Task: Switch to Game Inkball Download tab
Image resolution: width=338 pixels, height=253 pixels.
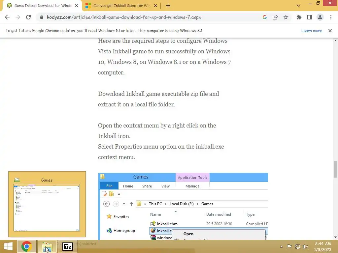Action: (x=43, y=6)
